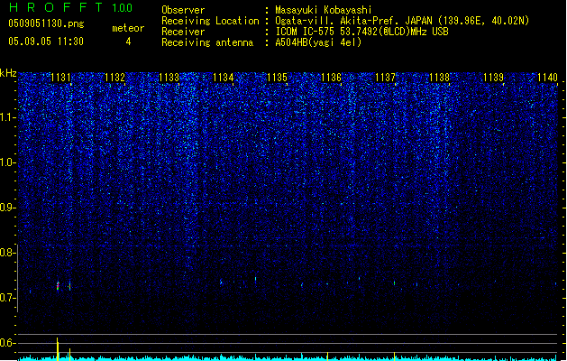Click the Receiver label
The width and height of the screenshot is (567, 361).
coord(183,32)
